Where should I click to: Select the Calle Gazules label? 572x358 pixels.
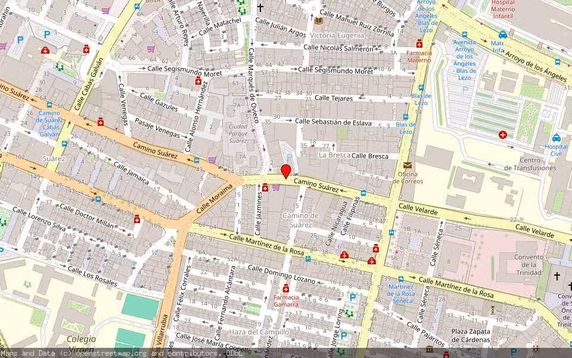[x=158, y=102]
